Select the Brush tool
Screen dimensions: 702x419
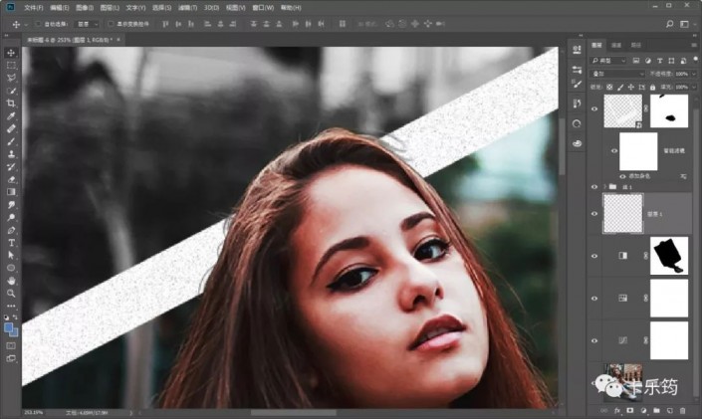pyautogui.click(x=11, y=141)
